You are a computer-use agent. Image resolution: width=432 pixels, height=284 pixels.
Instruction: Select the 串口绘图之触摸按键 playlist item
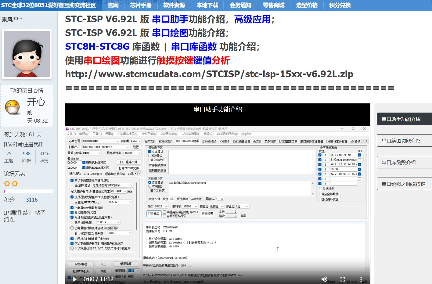pos(405,184)
